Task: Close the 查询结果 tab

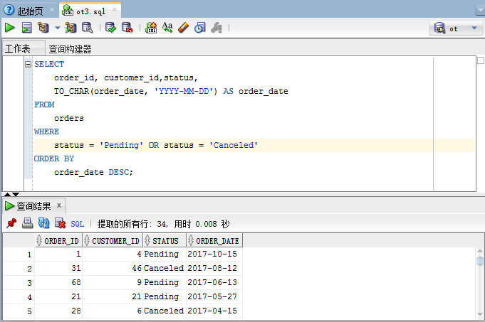Action: (x=60, y=206)
